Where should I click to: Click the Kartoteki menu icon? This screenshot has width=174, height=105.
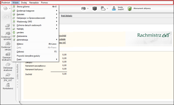14,14
